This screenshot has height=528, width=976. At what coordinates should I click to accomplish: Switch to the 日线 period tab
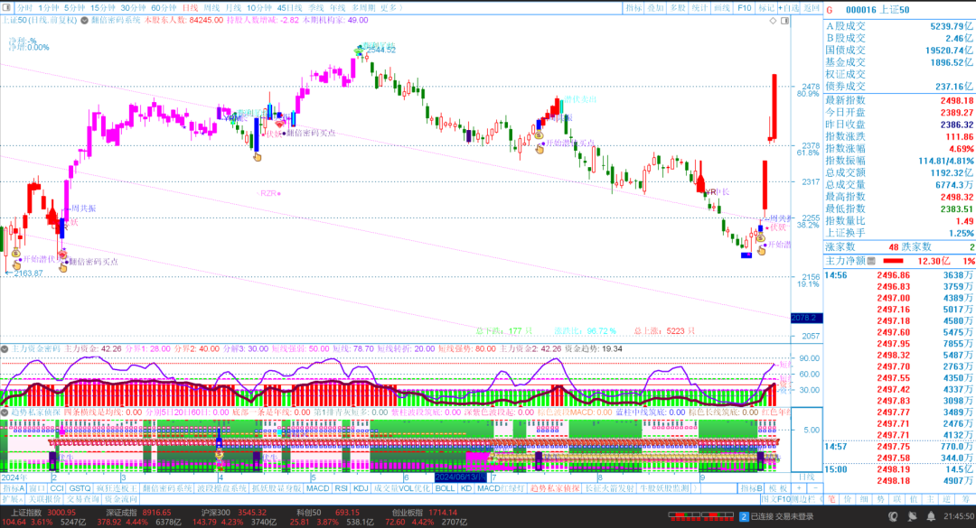coord(190,8)
